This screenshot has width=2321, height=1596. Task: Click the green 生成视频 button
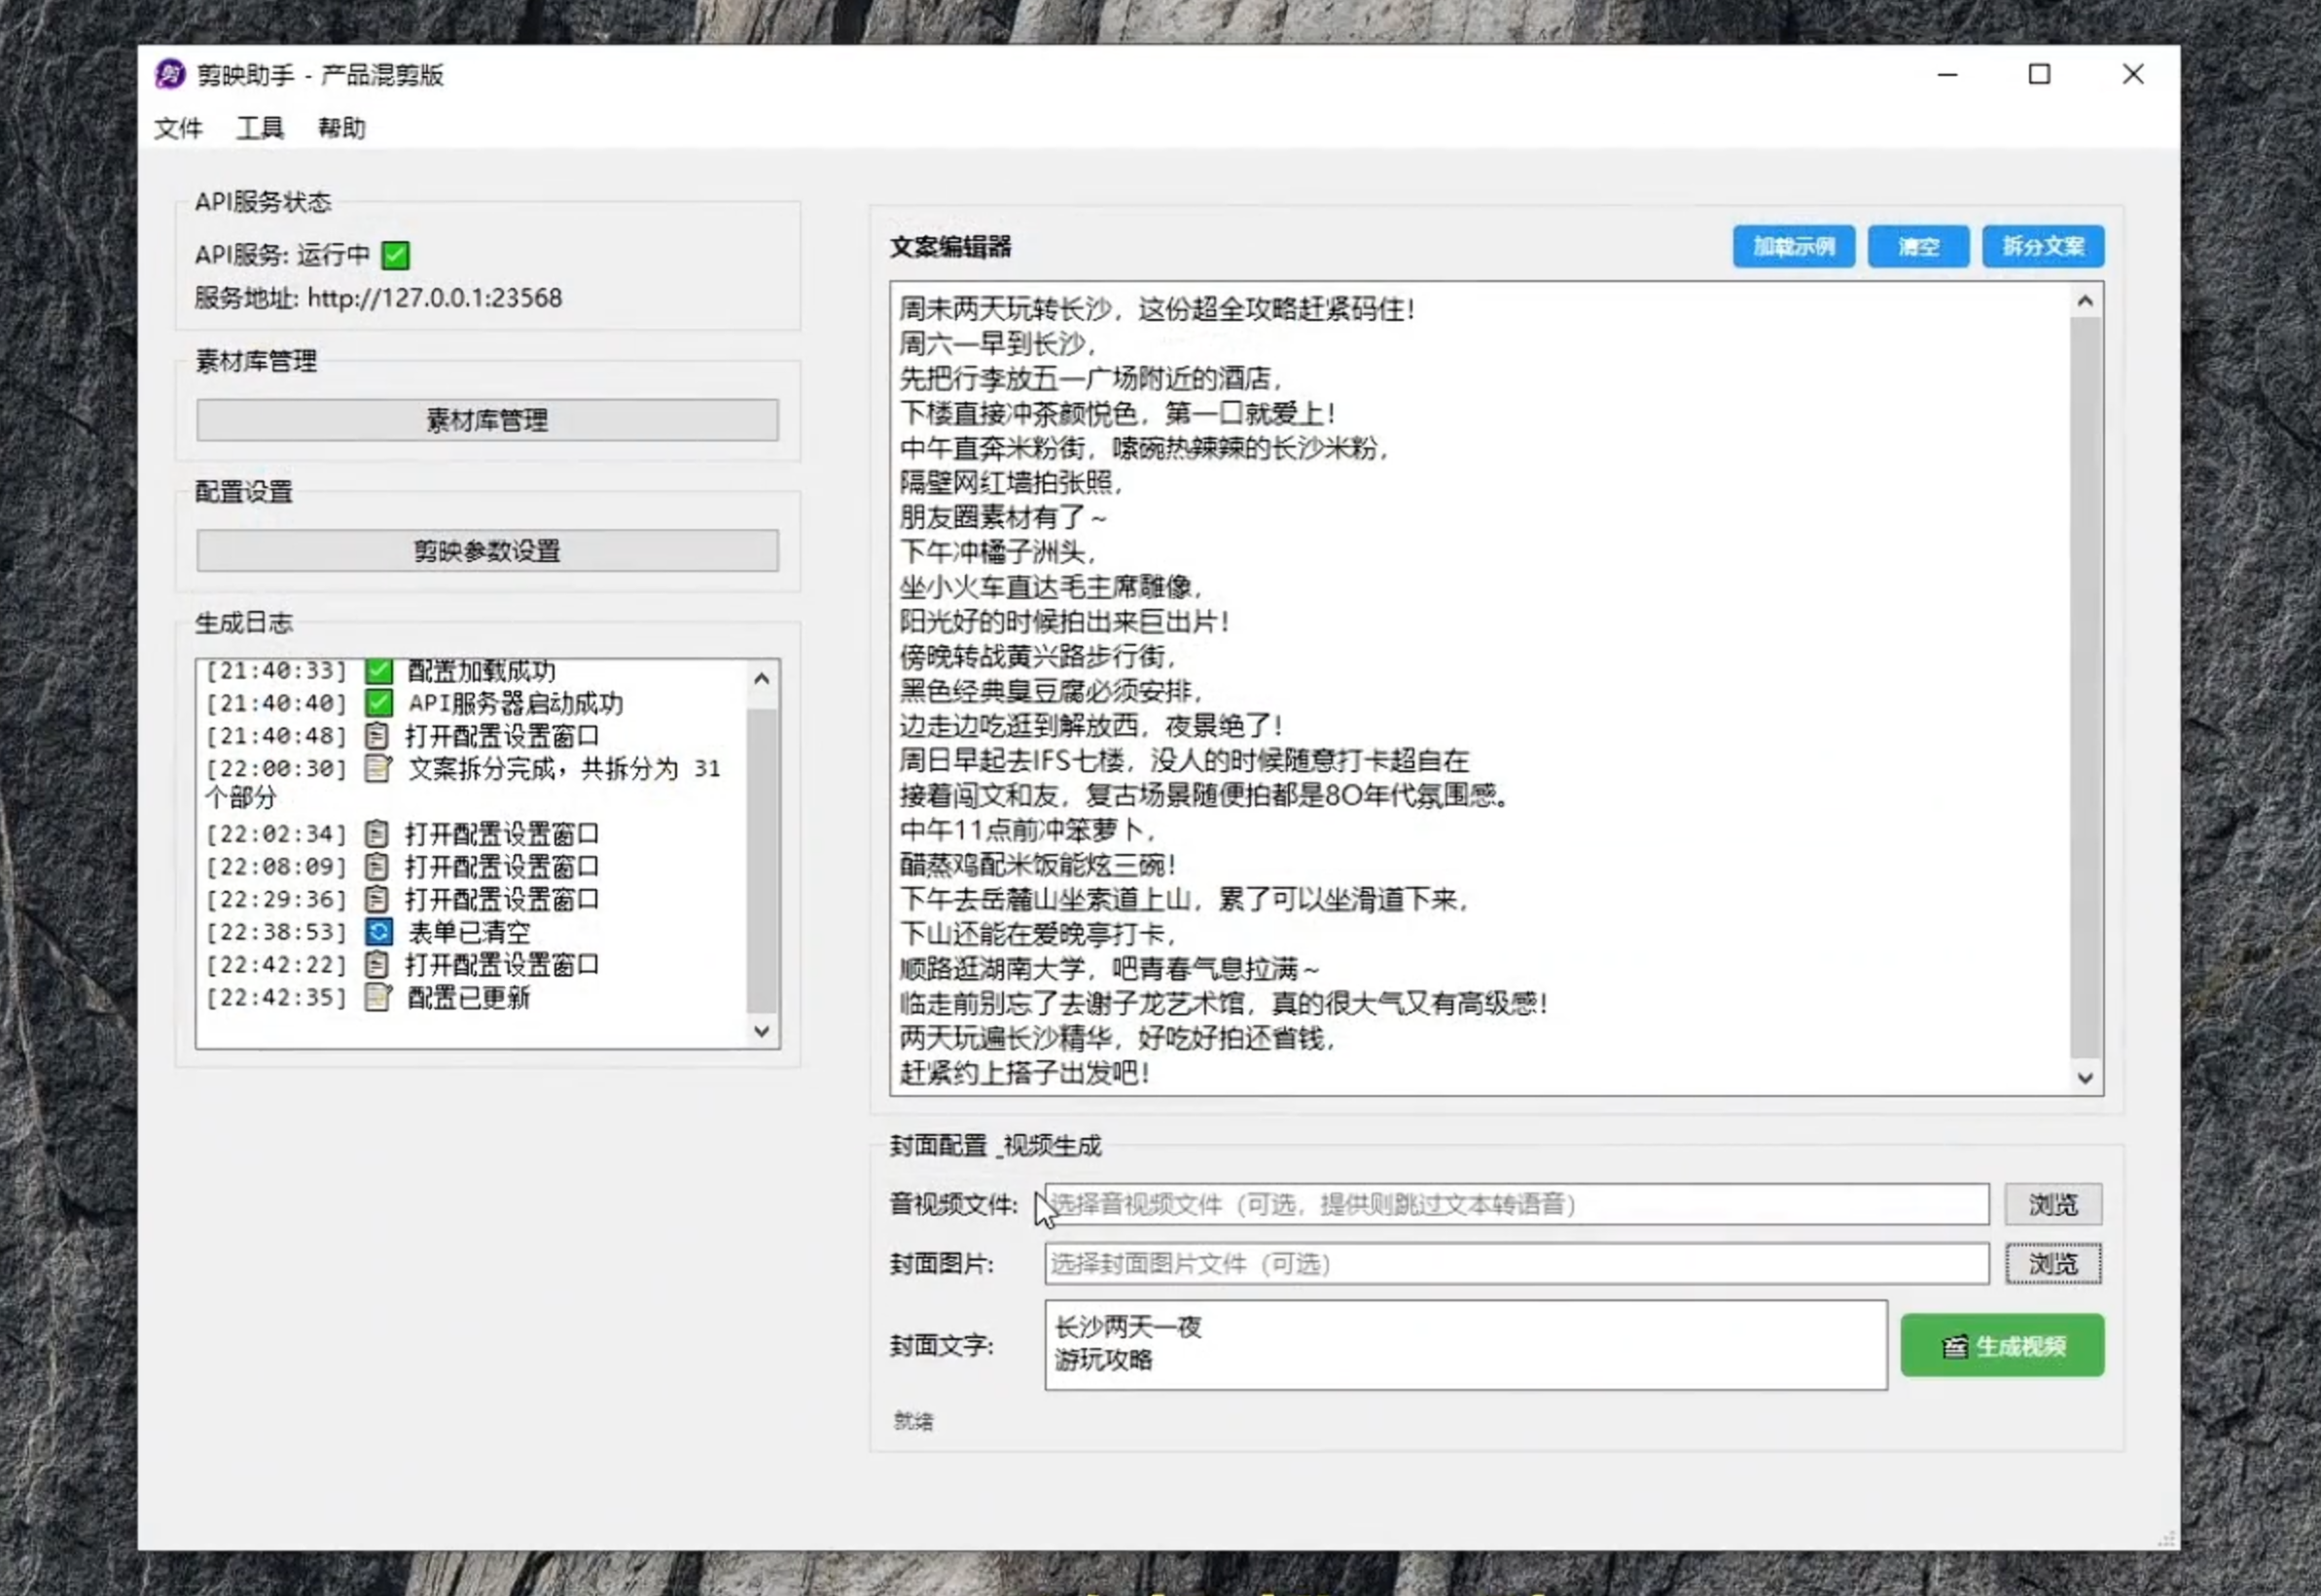pos(2002,1346)
